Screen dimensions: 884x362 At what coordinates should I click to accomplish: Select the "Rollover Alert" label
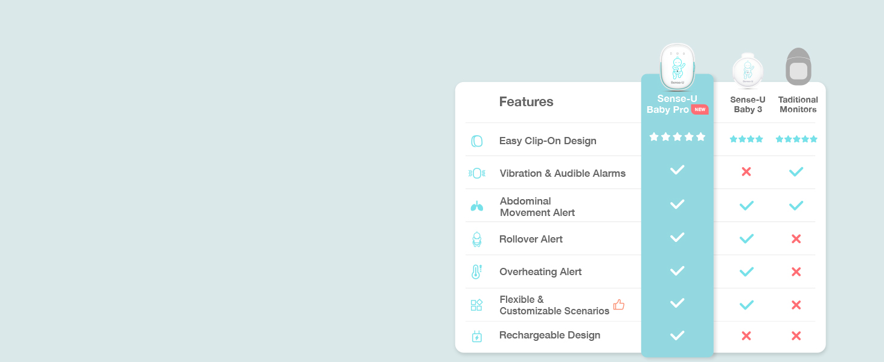tap(531, 240)
